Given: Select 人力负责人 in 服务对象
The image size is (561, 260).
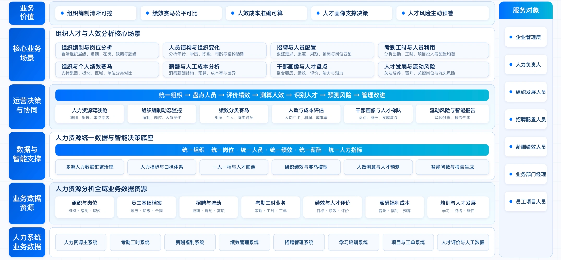Looking at the screenshot, I should pos(526,64).
